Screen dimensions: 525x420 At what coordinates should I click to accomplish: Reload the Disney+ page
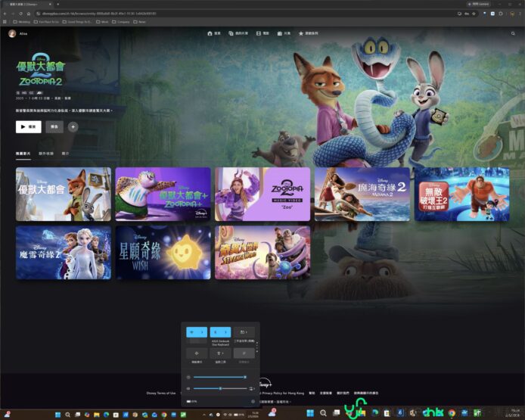[x=20, y=14]
